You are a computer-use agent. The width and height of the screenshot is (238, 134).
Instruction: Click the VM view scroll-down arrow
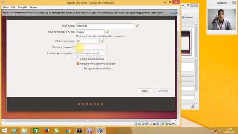(x=178, y=118)
